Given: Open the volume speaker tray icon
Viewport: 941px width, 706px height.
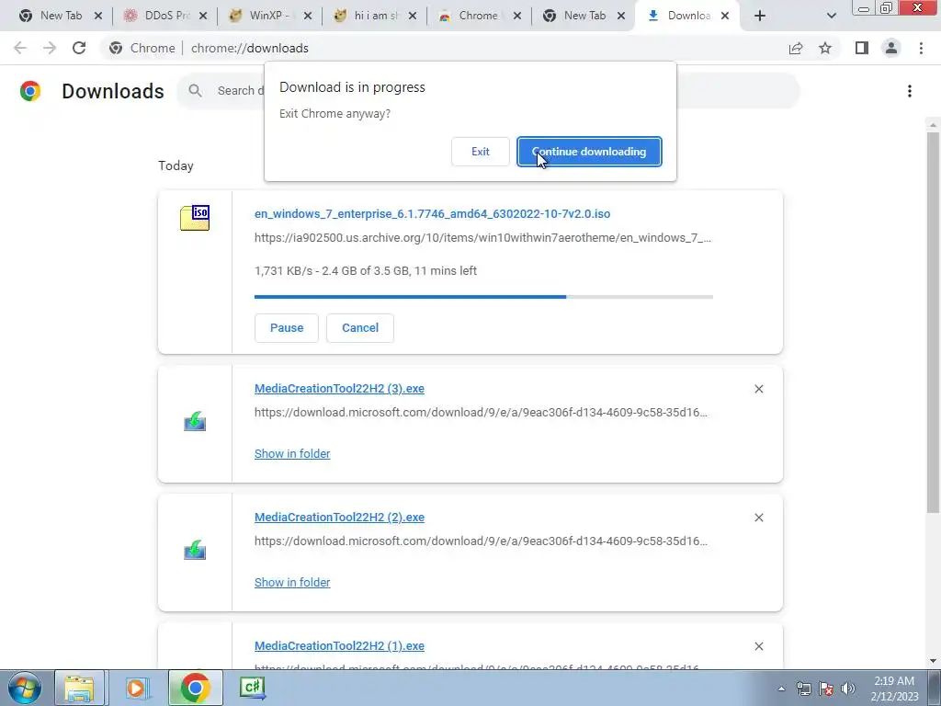Looking at the screenshot, I should click(847, 689).
